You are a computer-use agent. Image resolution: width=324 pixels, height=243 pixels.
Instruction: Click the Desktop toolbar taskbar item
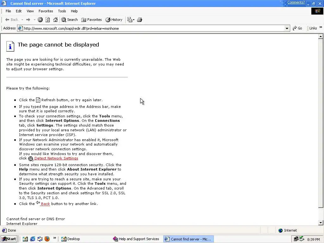click(71, 239)
